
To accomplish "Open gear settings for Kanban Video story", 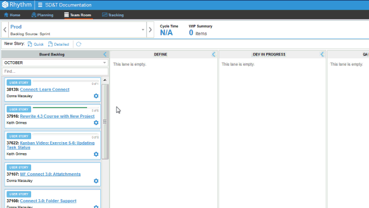I will (x=96, y=154).
